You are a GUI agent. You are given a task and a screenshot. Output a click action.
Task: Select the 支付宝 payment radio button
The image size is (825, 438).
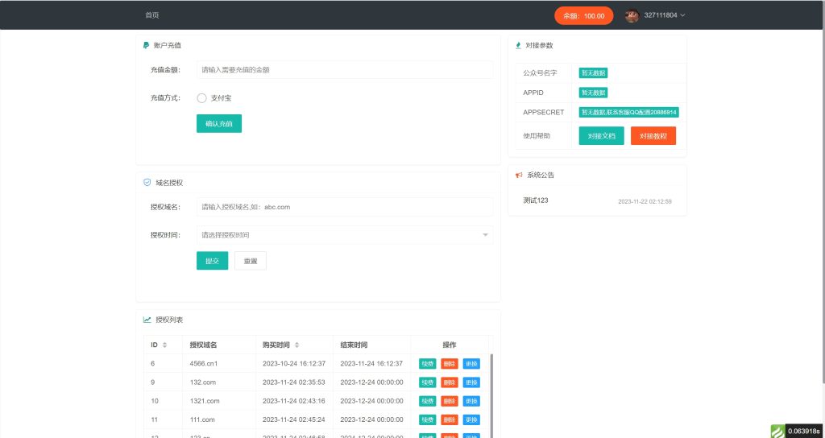coord(201,97)
